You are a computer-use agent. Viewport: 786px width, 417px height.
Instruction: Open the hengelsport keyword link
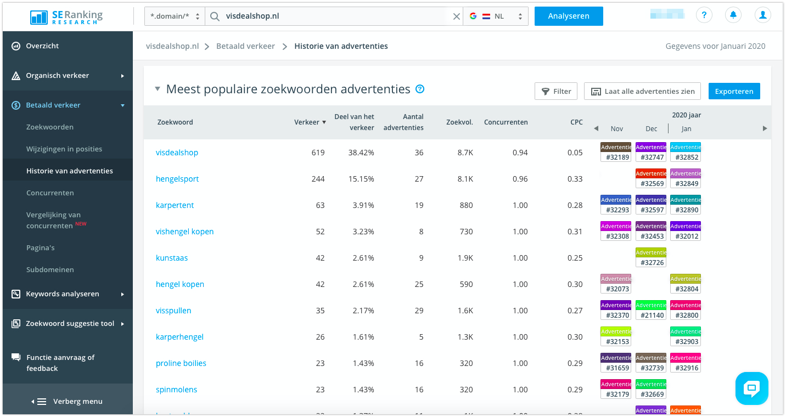click(177, 179)
